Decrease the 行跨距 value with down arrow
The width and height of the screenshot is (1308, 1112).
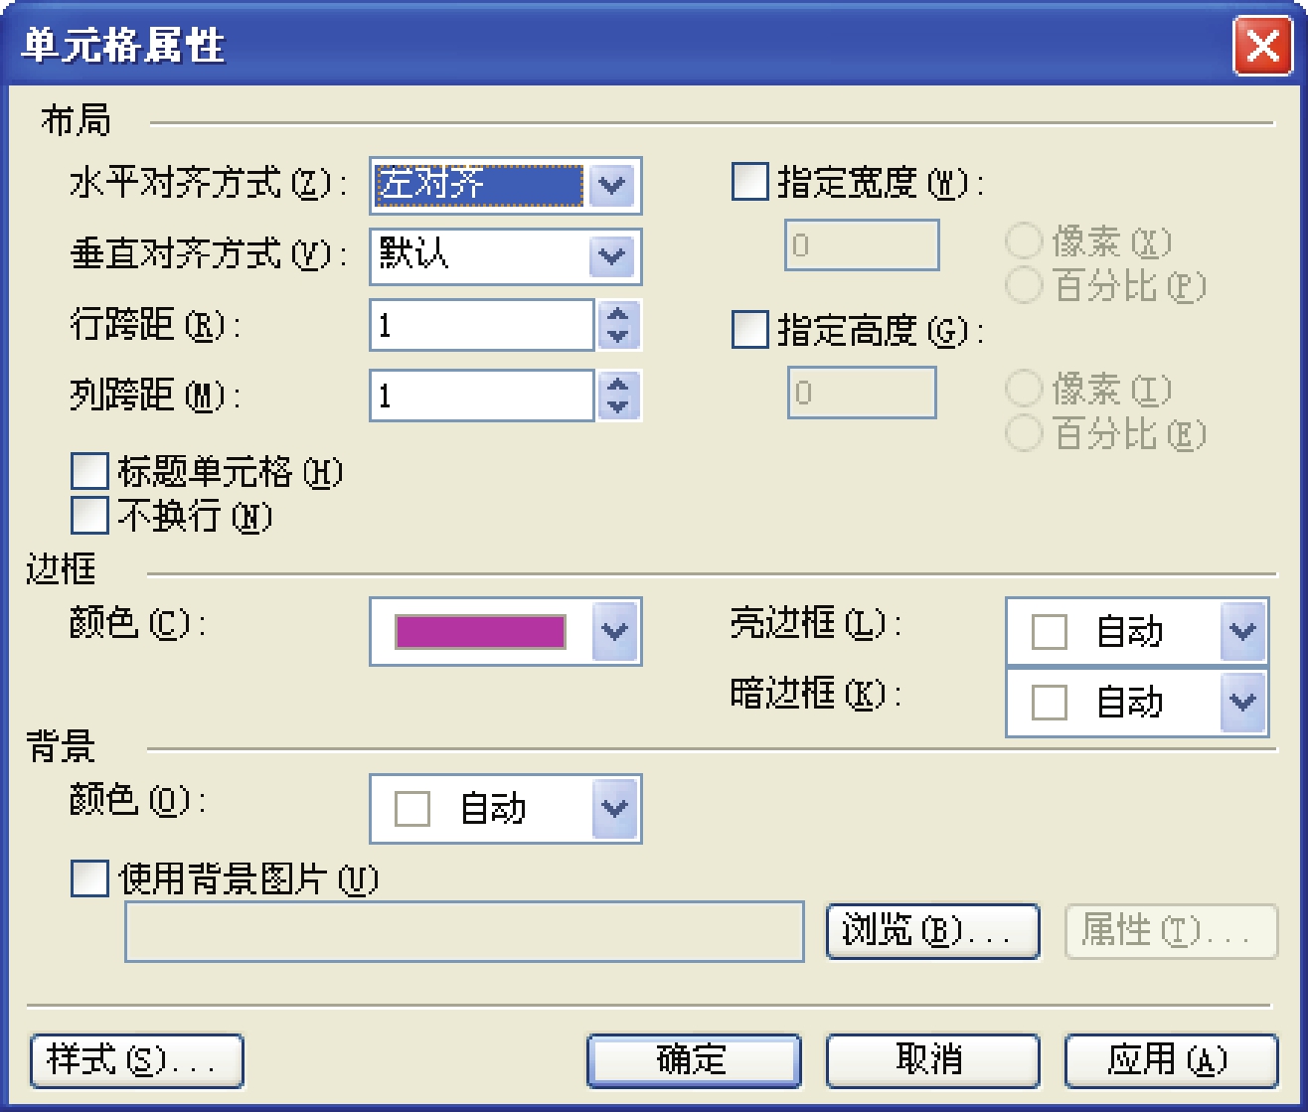(617, 337)
